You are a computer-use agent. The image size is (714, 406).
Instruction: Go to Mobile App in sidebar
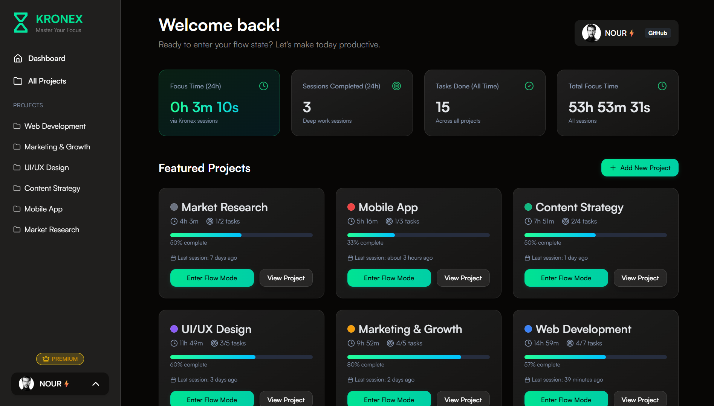click(x=43, y=209)
